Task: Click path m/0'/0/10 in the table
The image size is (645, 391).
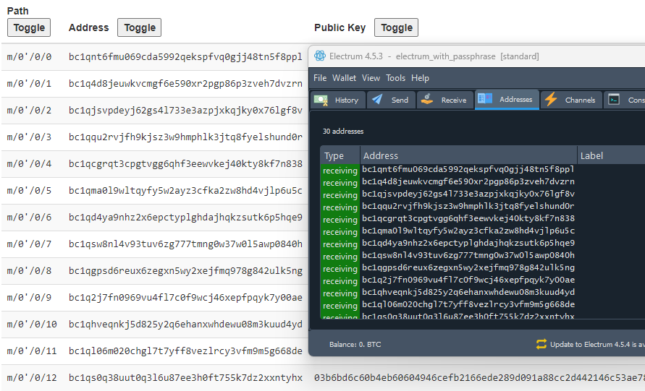Action: (32, 325)
